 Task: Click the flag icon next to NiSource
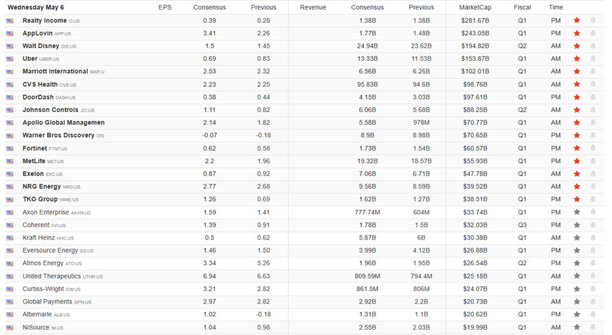10,328
